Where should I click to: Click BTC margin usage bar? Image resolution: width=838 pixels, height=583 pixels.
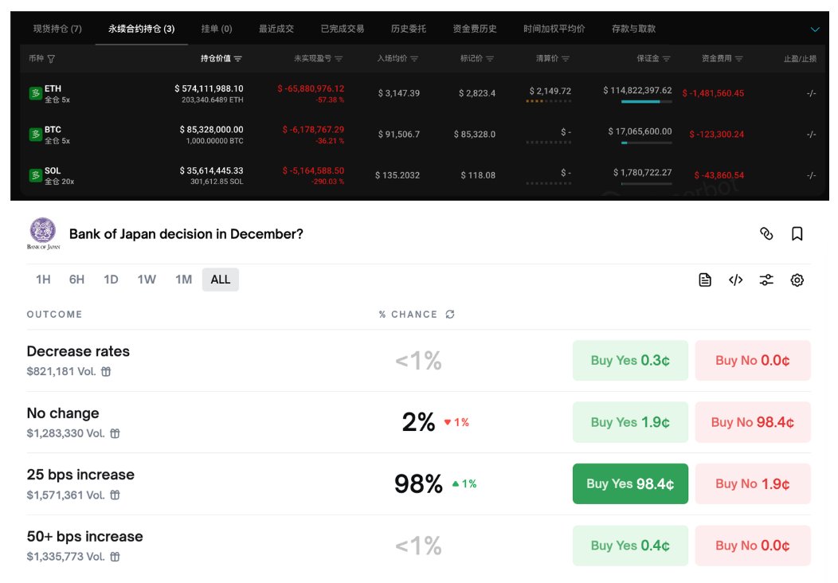646,143
